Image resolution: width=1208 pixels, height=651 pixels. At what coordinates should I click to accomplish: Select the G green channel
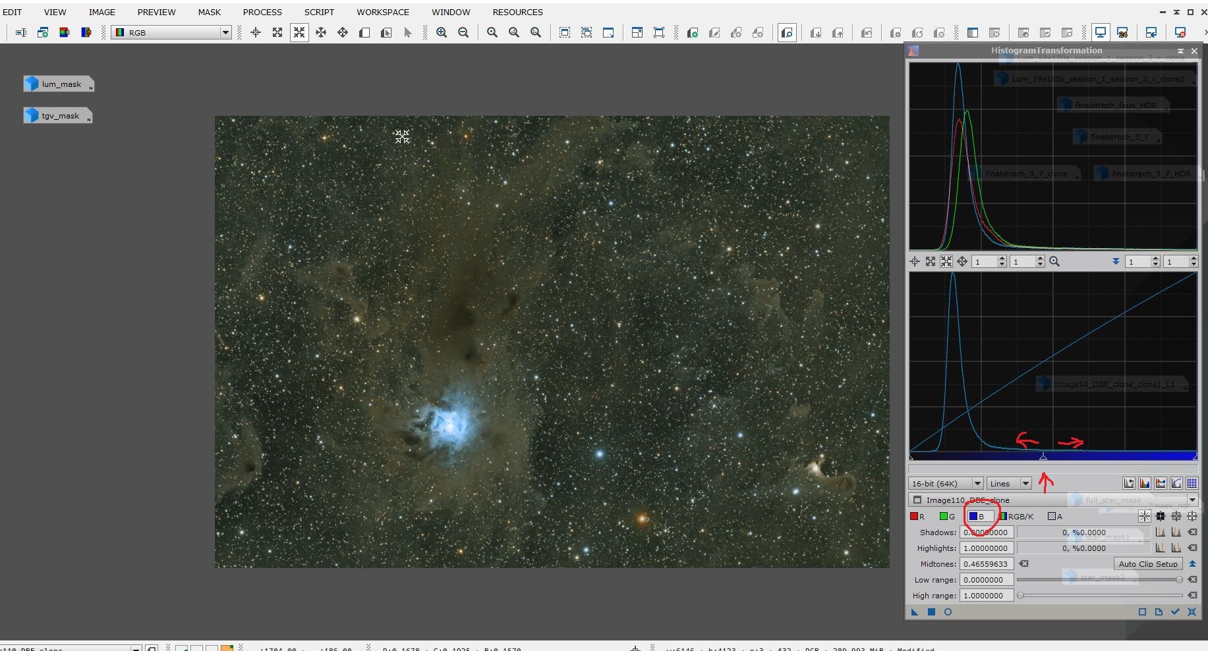point(947,516)
